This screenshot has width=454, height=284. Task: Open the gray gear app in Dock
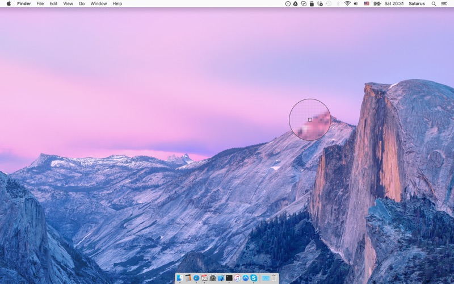pos(213,278)
